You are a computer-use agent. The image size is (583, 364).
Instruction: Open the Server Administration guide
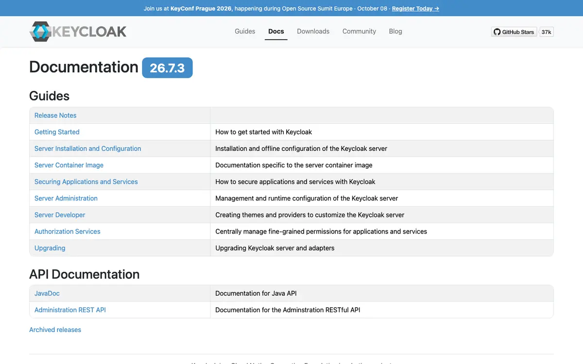pos(66,198)
